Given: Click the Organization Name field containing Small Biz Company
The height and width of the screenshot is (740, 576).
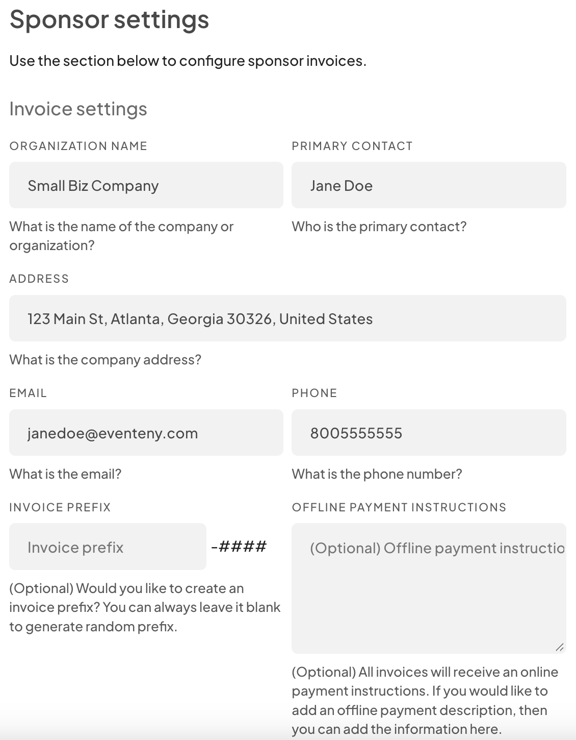Looking at the screenshot, I should [x=146, y=185].
